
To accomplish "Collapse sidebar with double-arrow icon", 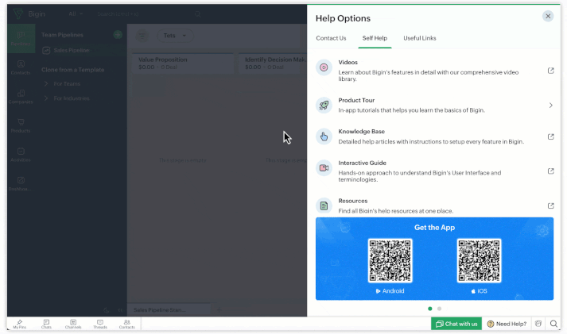I will (x=120, y=310).
